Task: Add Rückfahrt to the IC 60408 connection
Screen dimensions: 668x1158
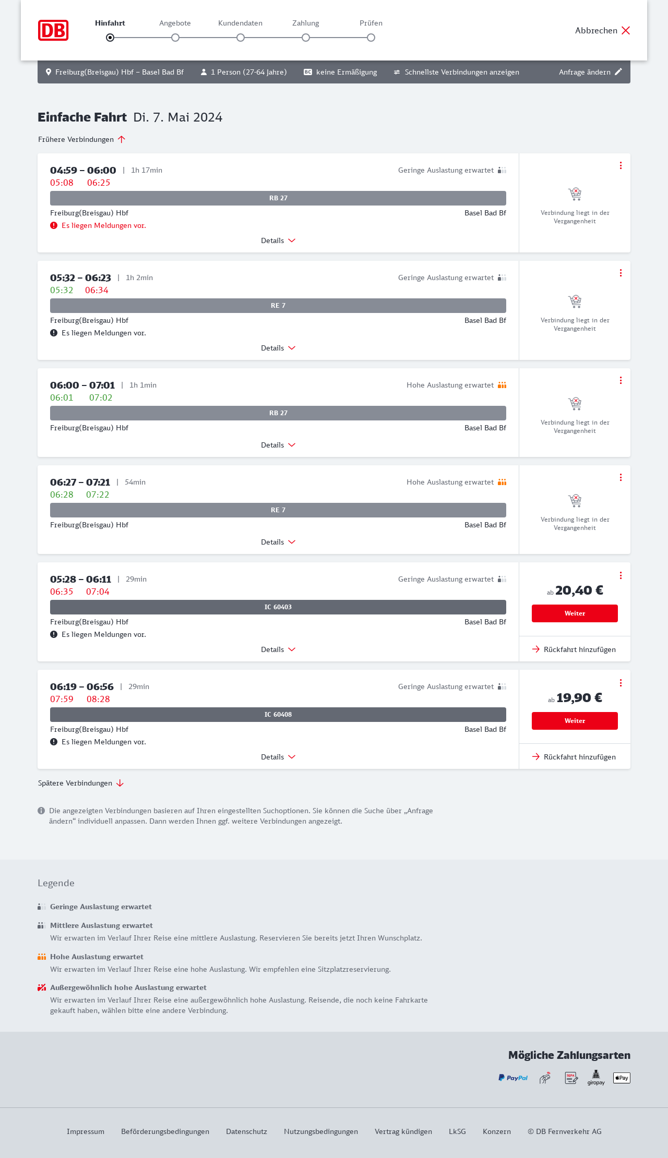Action: pyautogui.click(x=575, y=757)
